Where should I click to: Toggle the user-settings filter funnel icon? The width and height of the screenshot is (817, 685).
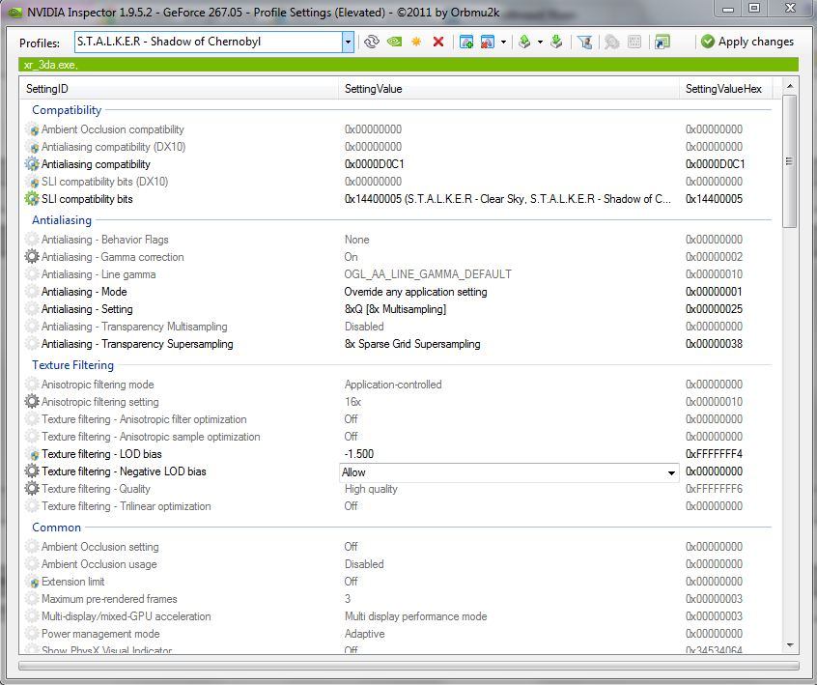pos(584,42)
